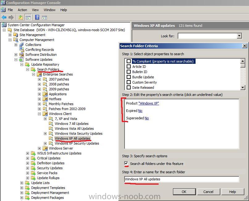Open the Action menu

point(22,10)
